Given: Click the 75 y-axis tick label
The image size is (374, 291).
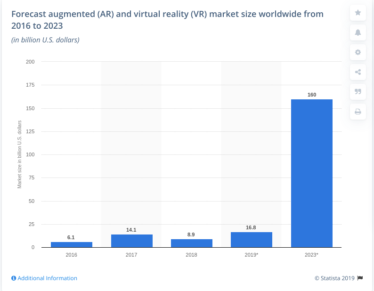Looking at the screenshot, I should (x=32, y=178).
